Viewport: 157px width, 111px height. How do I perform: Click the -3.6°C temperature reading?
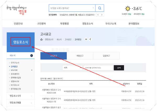coord(137,9)
